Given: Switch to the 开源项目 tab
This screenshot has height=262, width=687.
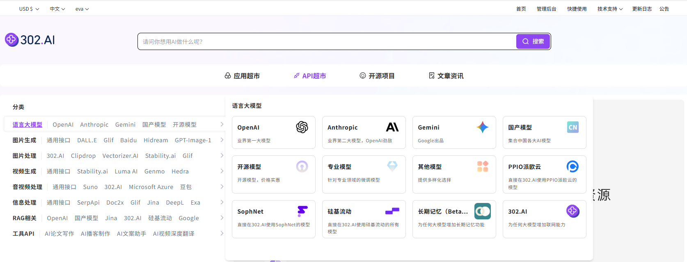Looking at the screenshot, I should coord(377,76).
